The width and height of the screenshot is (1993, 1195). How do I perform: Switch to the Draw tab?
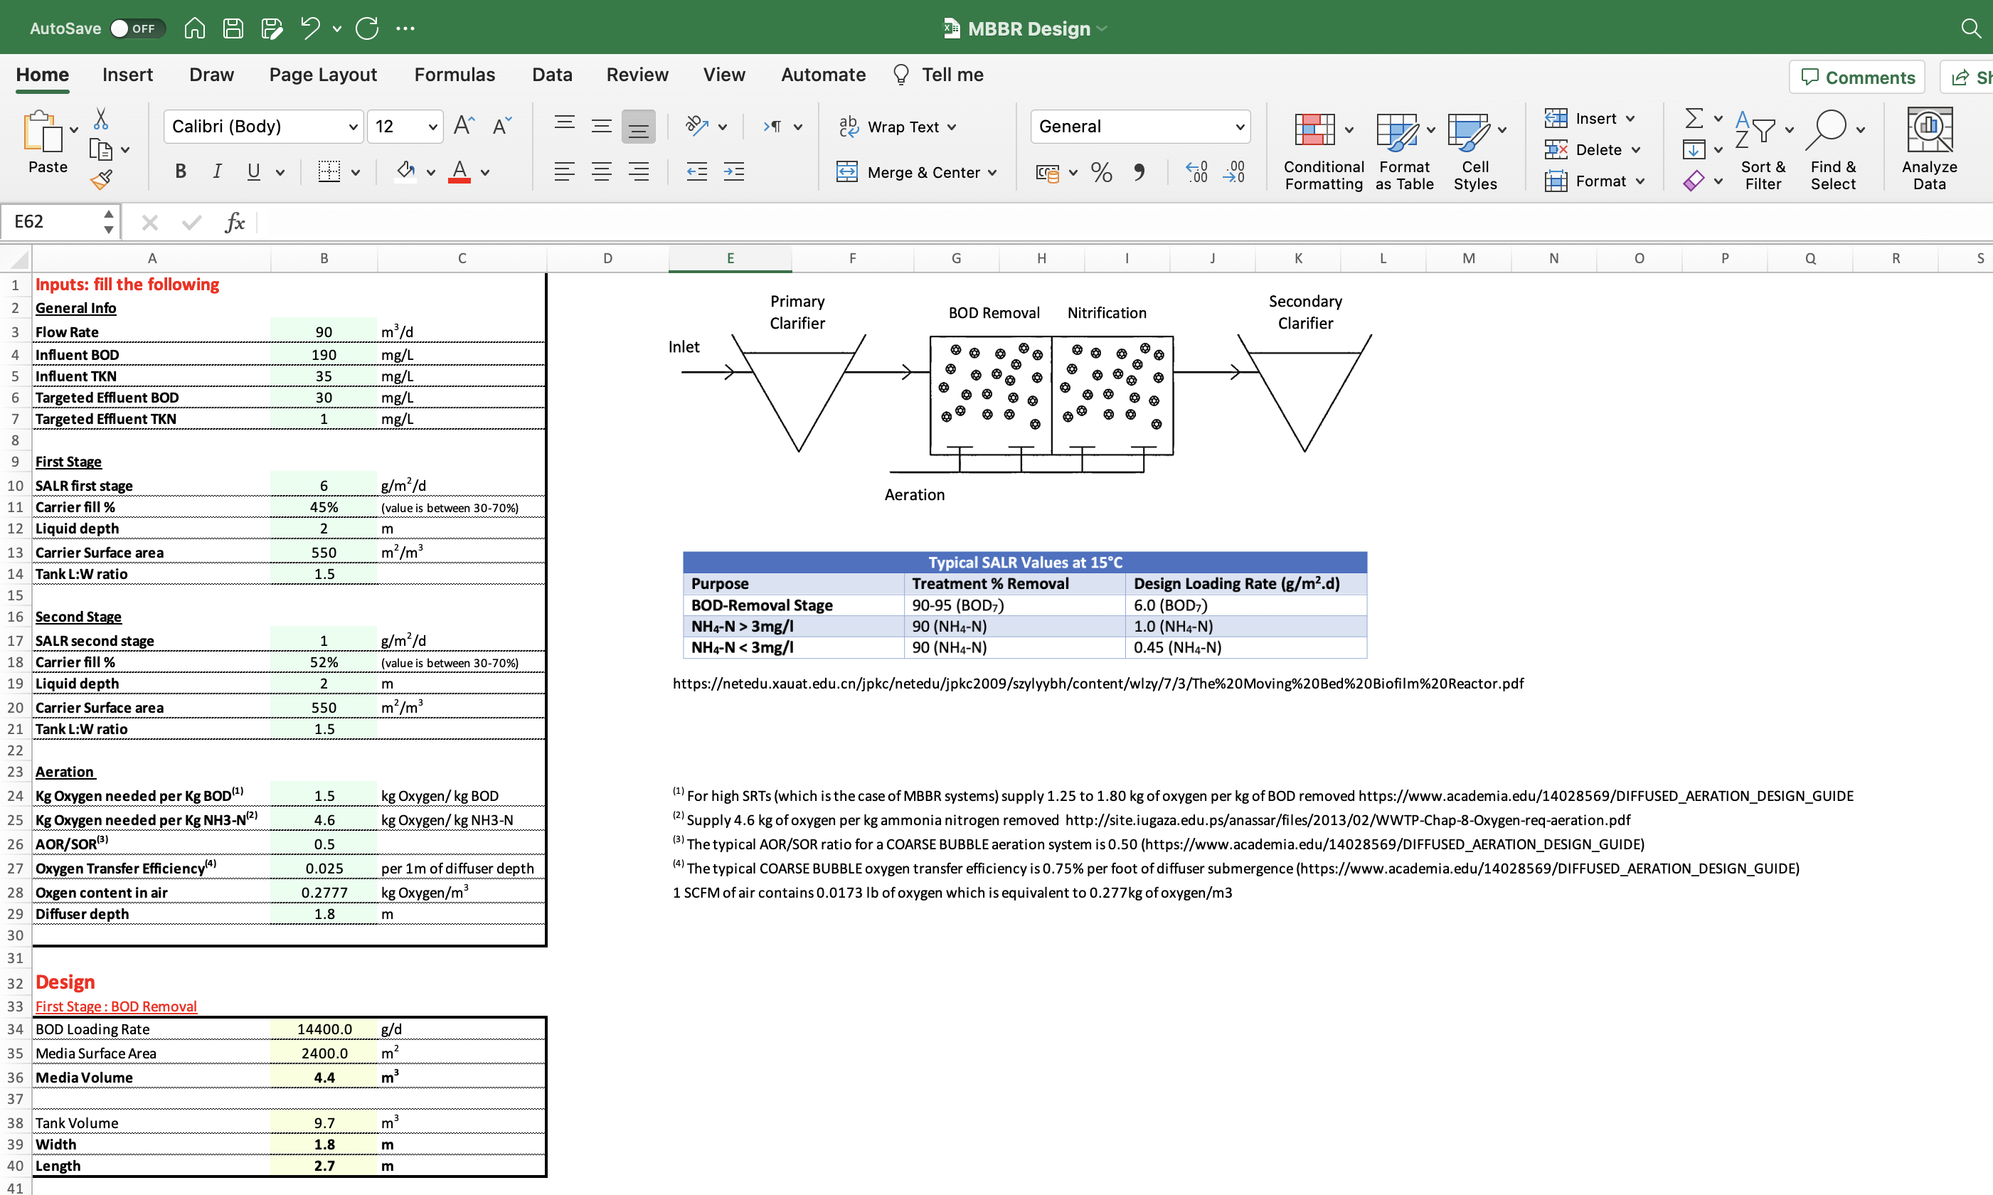(211, 75)
